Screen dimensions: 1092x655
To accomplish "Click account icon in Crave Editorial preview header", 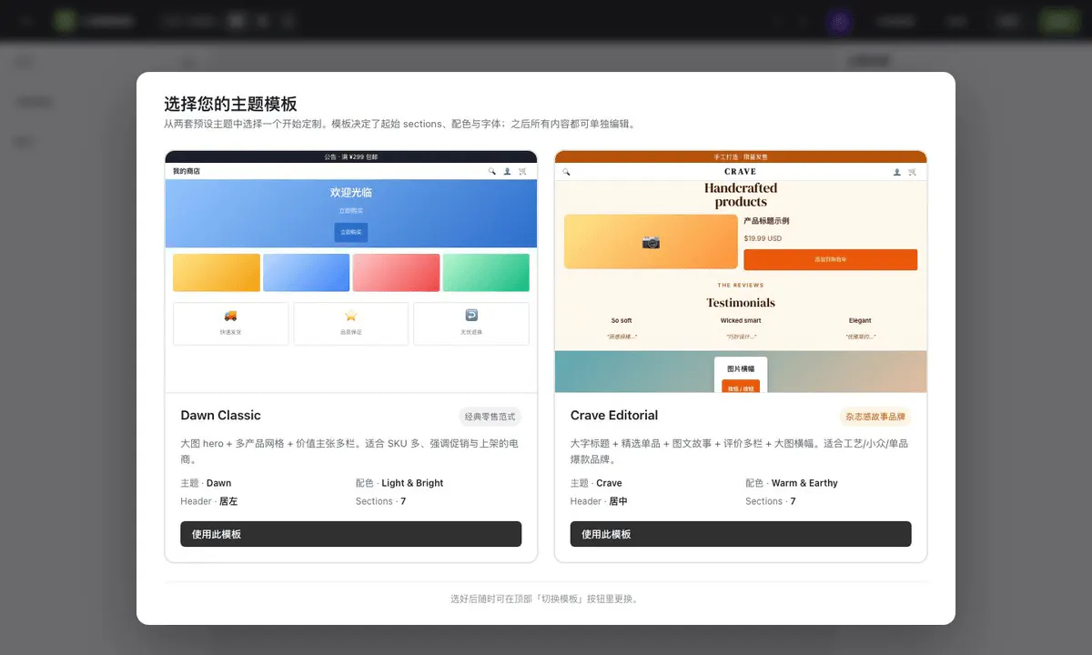I will [x=896, y=171].
